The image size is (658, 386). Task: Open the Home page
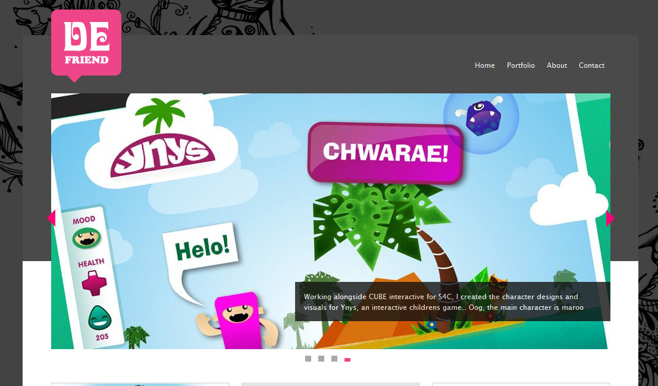485,65
